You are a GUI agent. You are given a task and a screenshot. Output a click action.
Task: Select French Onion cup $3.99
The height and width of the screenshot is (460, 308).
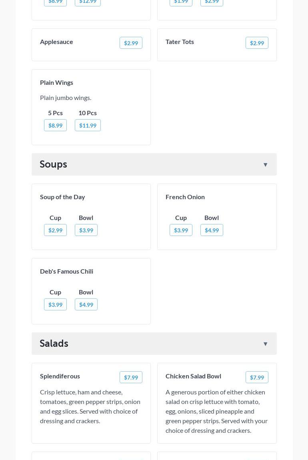(x=181, y=230)
